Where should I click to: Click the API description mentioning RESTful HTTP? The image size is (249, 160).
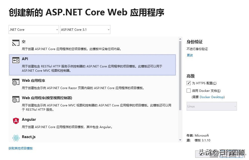point(92,68)
